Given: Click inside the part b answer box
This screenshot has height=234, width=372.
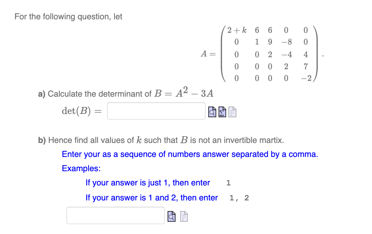Looking at the screenshot, I should click(115, 215).
